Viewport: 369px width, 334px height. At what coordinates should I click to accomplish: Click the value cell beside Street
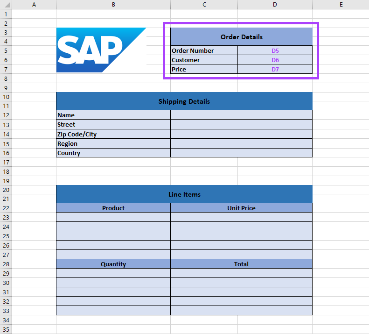pos(242,124)
